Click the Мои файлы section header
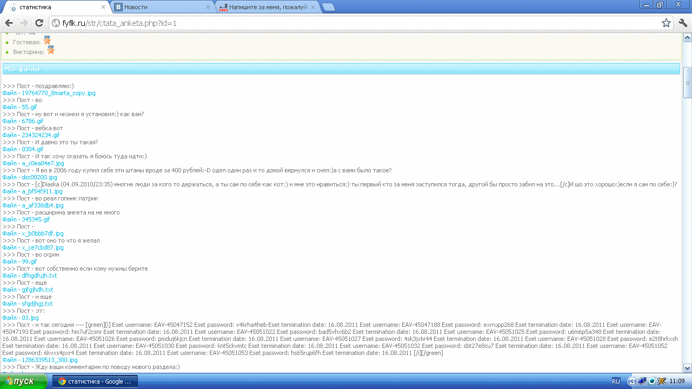The height and width of the screenshot is (389, 692). click(341, 69)
